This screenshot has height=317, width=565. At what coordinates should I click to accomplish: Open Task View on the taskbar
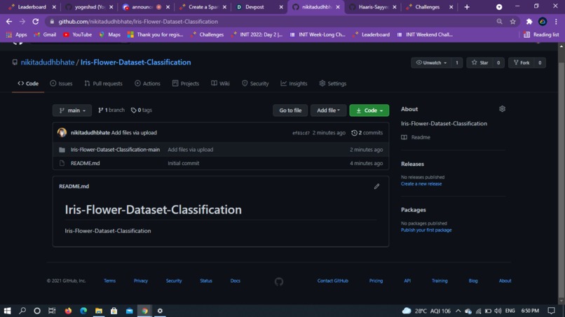click(52, 311)
